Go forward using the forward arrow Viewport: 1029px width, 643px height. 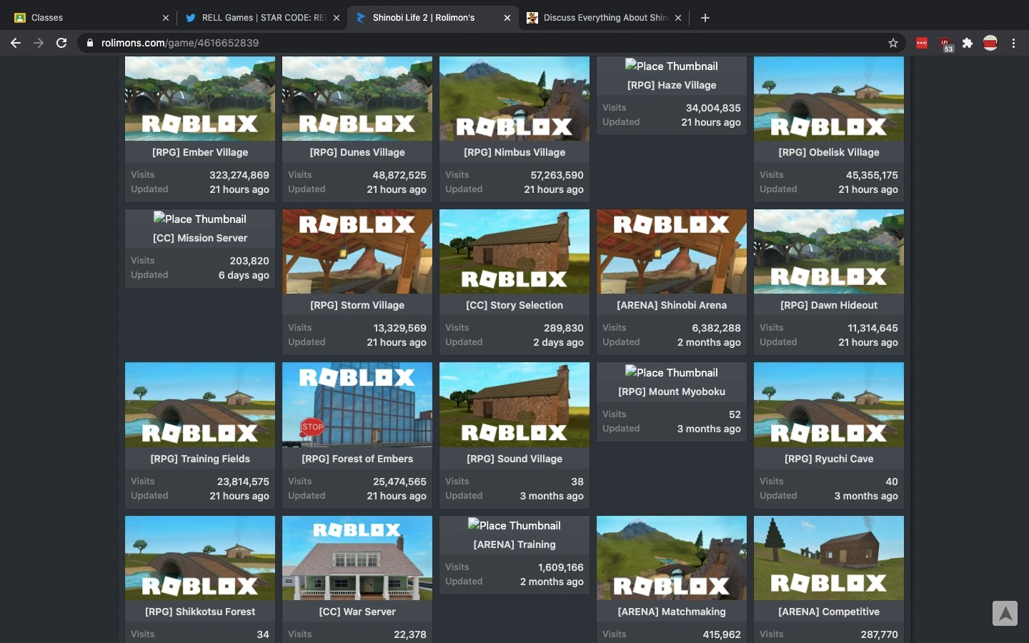point(39,43)
